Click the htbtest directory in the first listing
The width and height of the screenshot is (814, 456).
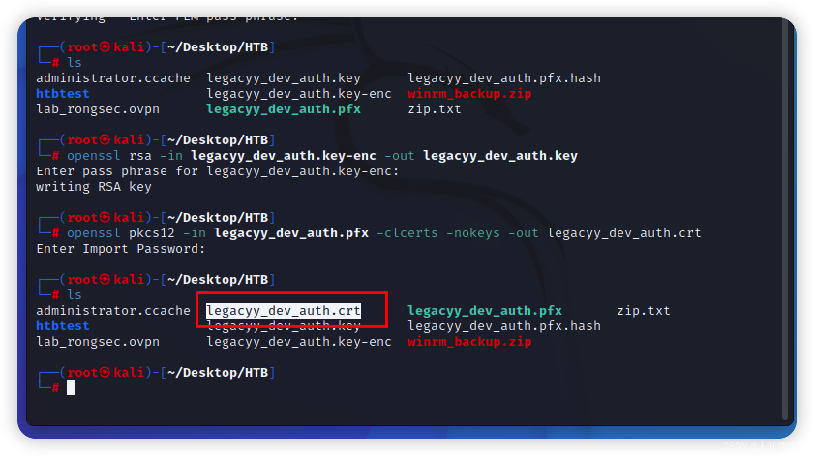click(63, 93)
